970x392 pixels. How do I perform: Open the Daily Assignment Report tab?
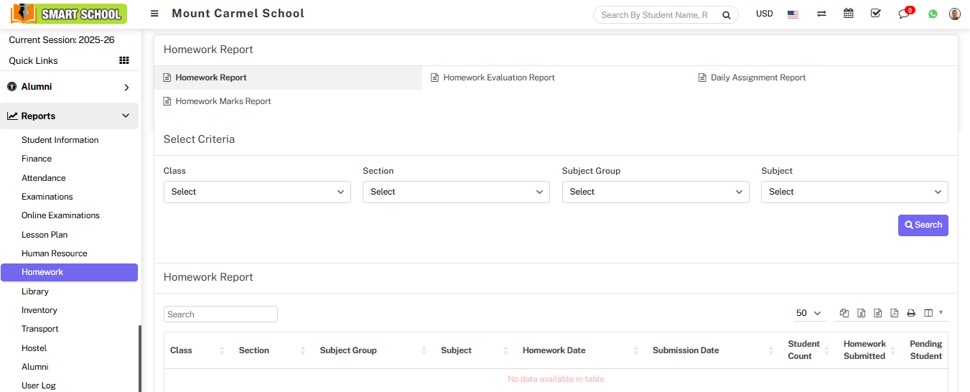tap(757, 78)
